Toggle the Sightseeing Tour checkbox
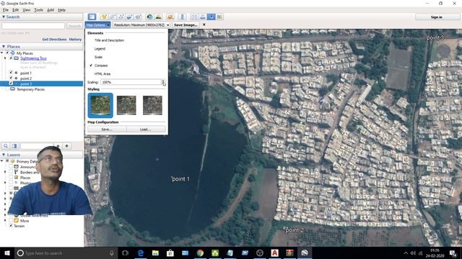 11,58
